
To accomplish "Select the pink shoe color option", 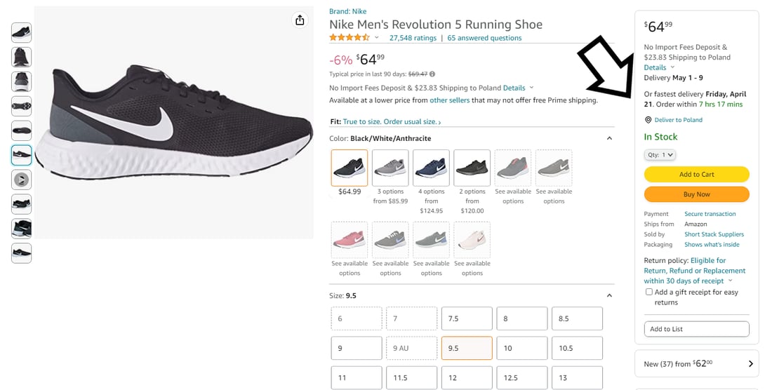I will 349,240.
